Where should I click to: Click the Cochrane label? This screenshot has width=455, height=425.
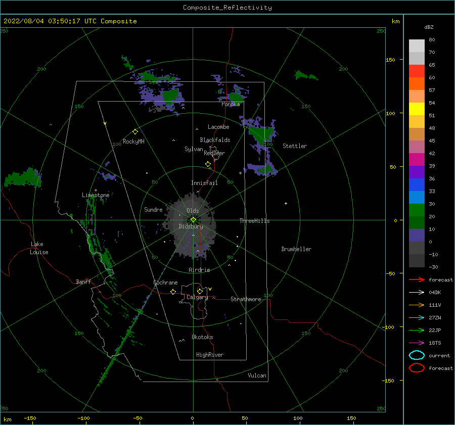tap(165, 282)
